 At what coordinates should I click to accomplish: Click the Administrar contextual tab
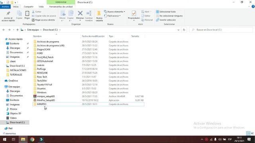tap(61, 2)
